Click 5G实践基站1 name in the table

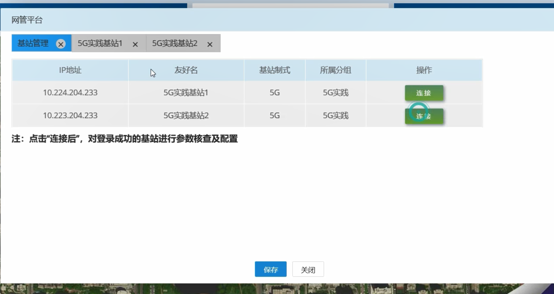pyautogui.click(x=186, y=93)
